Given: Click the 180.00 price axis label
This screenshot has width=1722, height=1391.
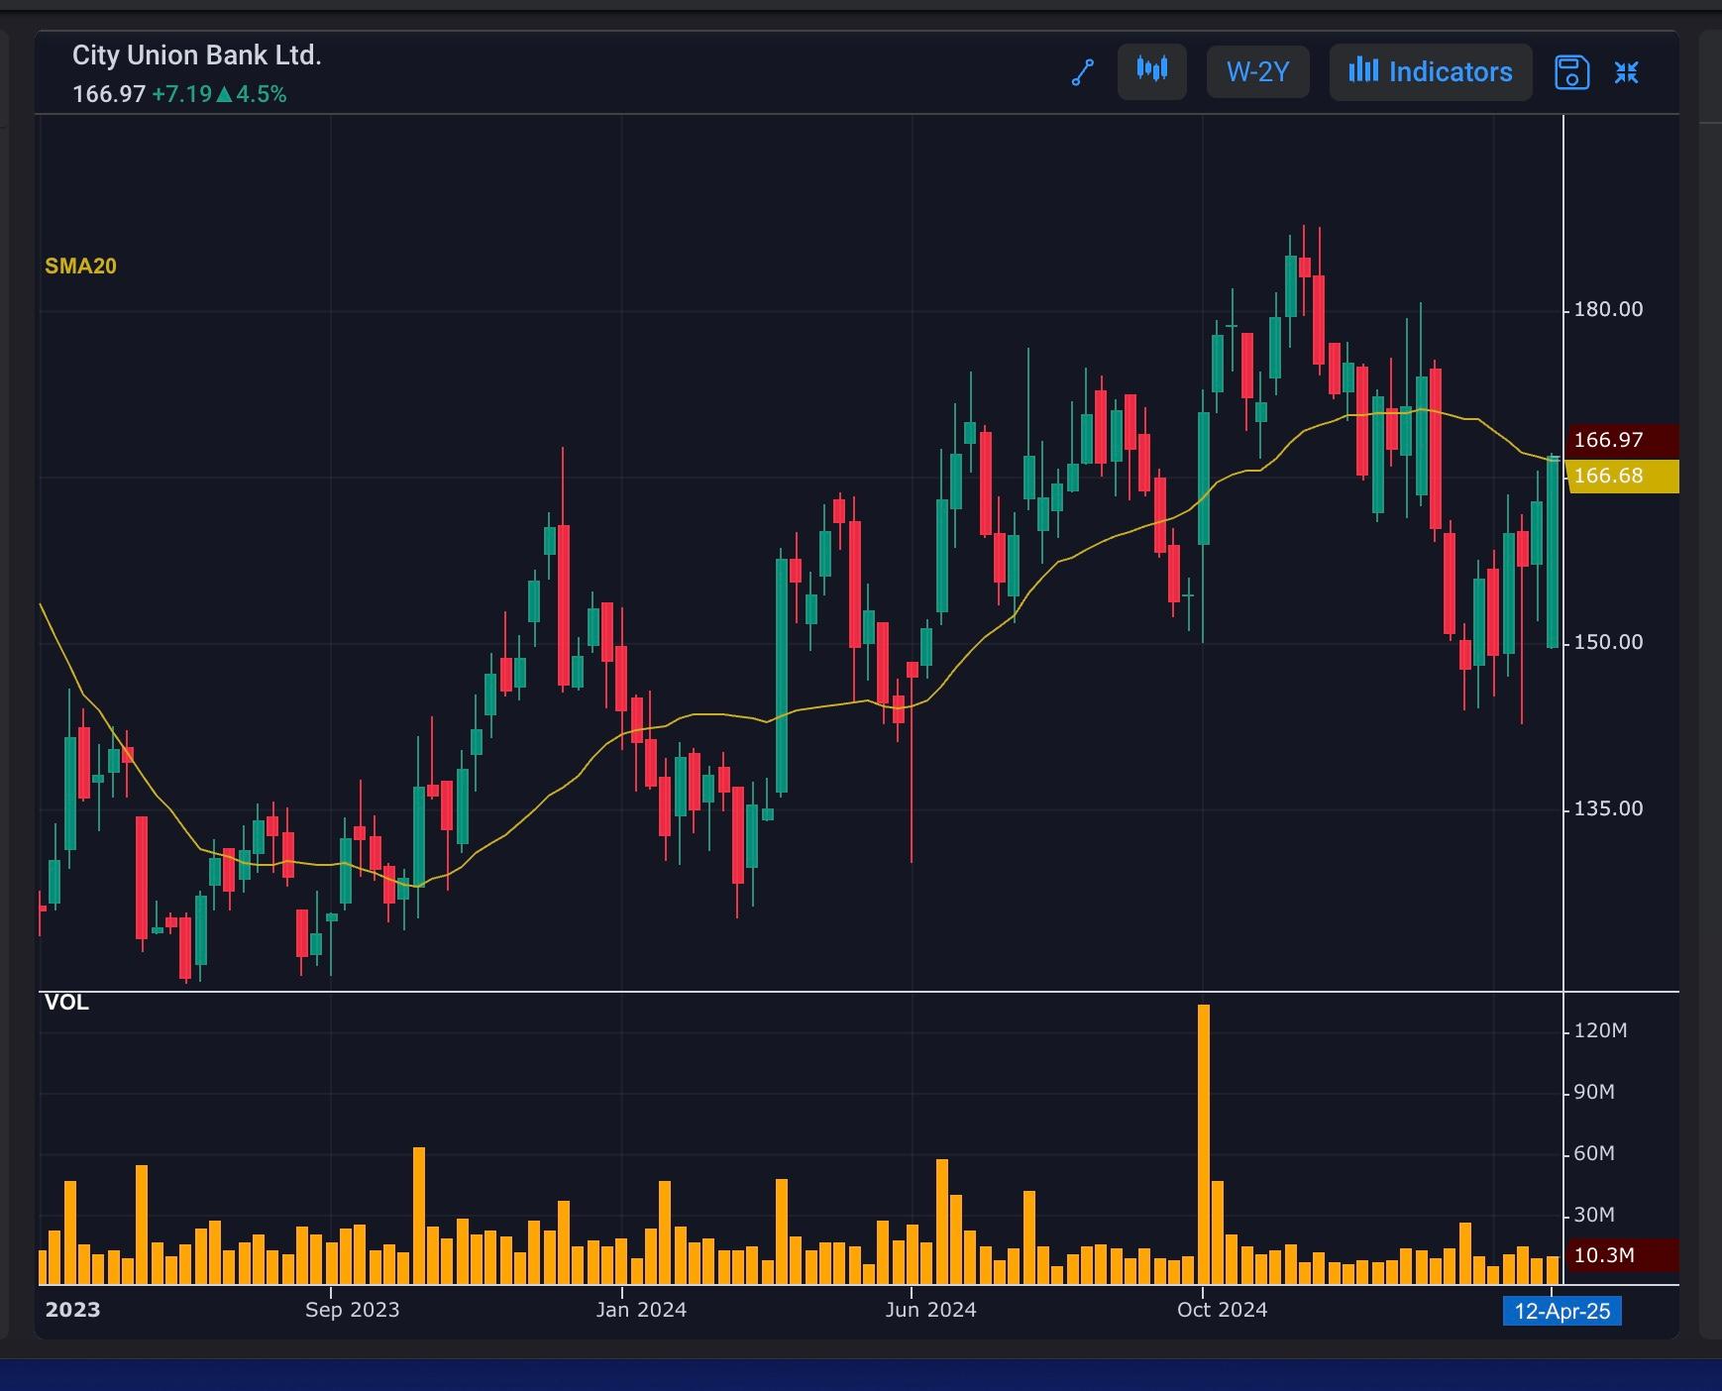Looking at the screenshot, I should (x=1608, y=309).
